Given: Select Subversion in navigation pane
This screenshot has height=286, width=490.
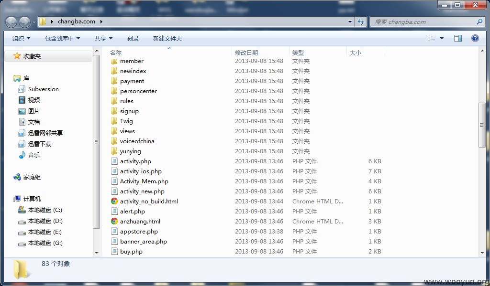Looking at the screenshot, I should coord(44,89).
